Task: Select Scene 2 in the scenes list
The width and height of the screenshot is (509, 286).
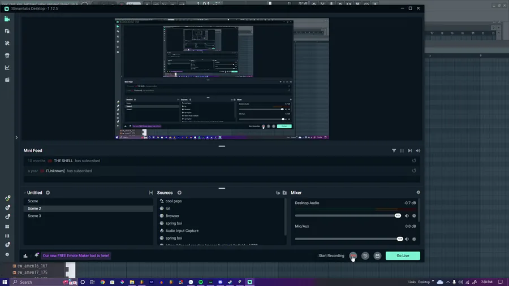Action: (88, 209)
